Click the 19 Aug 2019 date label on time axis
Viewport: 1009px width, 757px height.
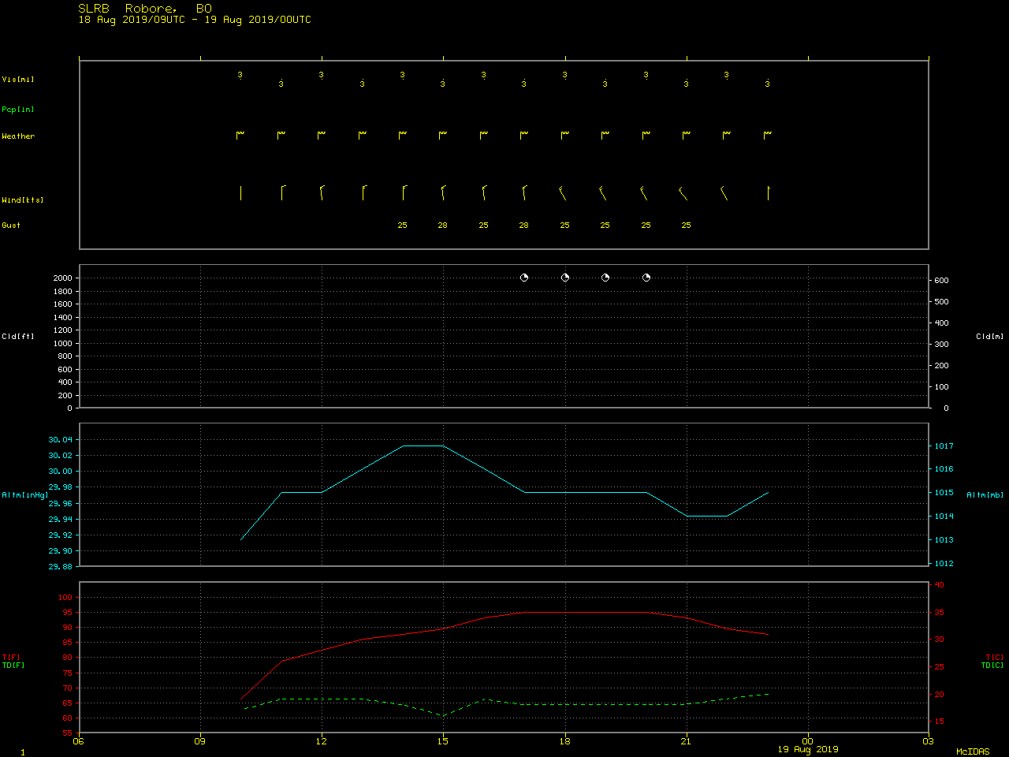pos(808,749)
